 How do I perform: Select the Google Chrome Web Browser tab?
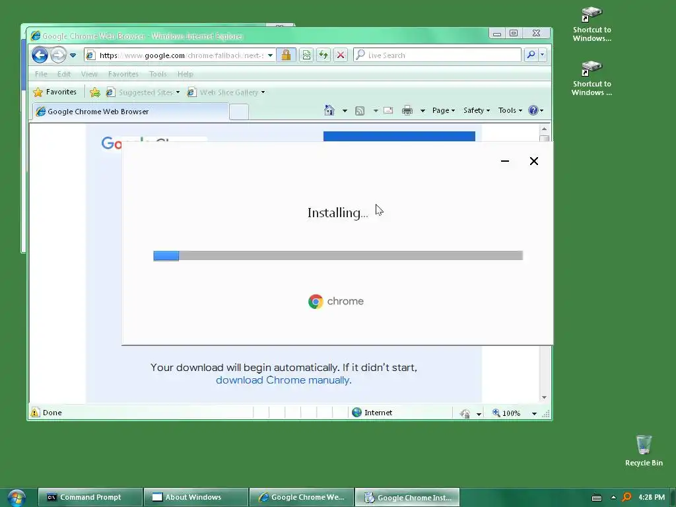coord(130,111)
